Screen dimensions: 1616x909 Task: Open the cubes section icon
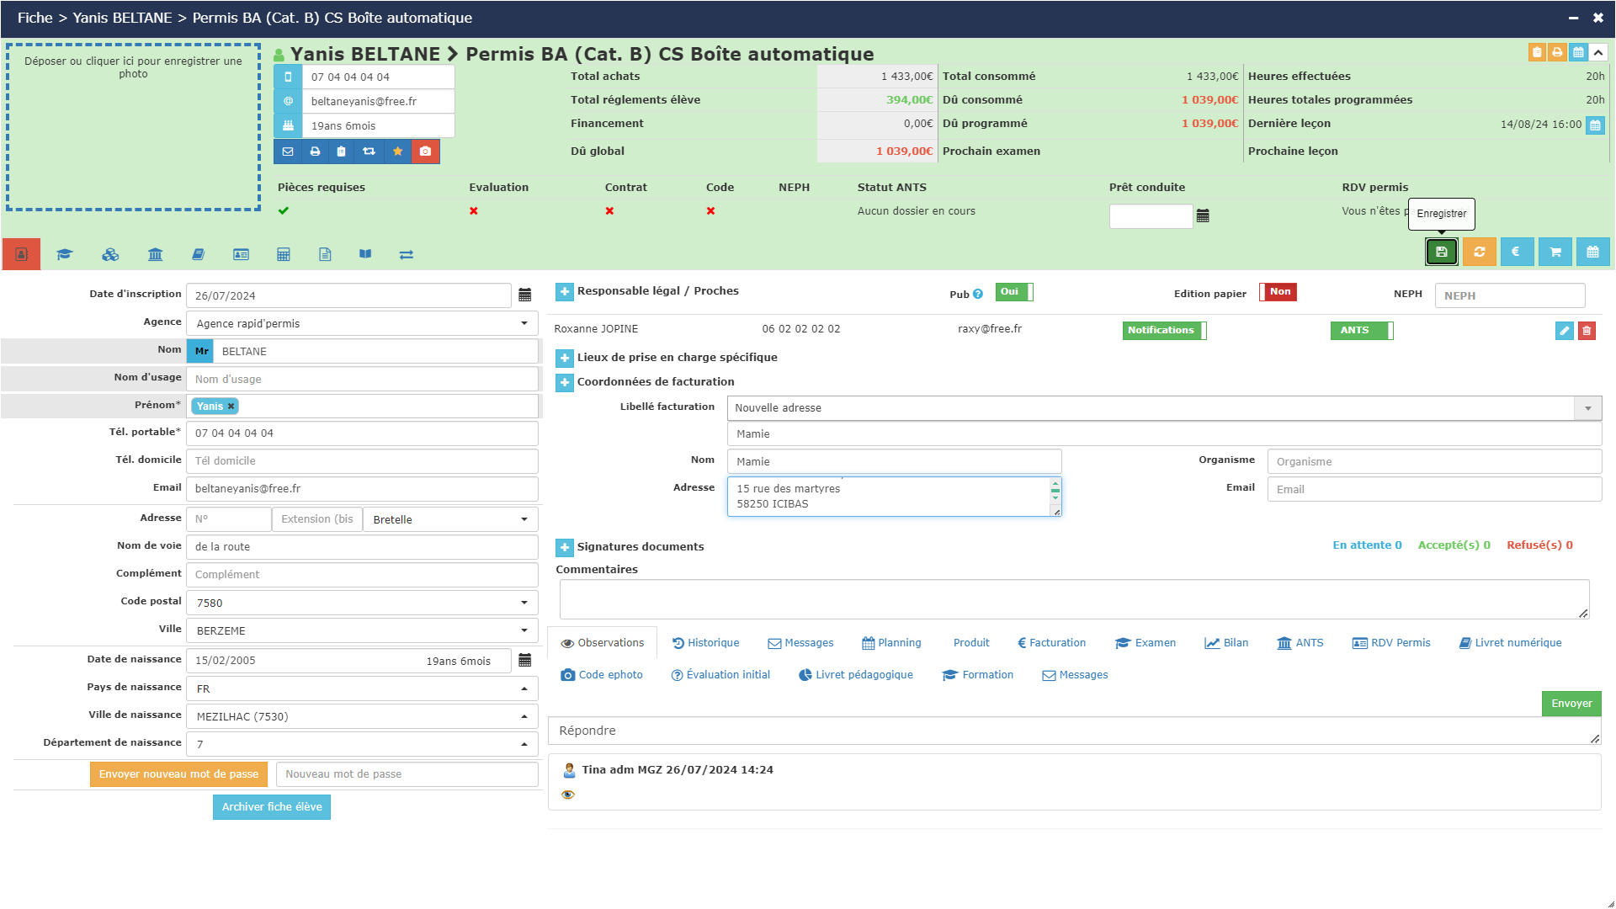point(110,254)
